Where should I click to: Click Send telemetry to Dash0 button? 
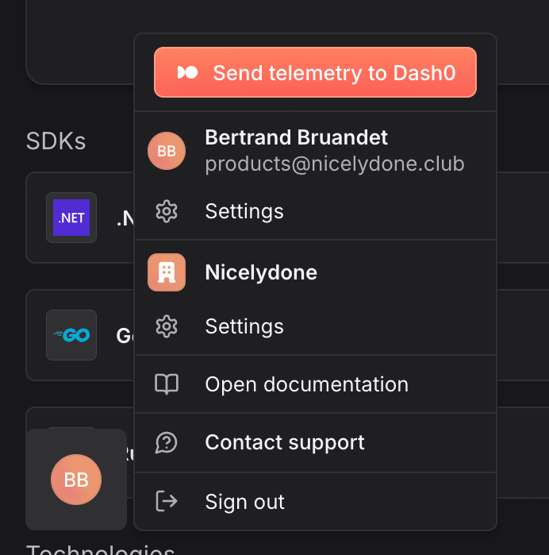coord(315,73)
